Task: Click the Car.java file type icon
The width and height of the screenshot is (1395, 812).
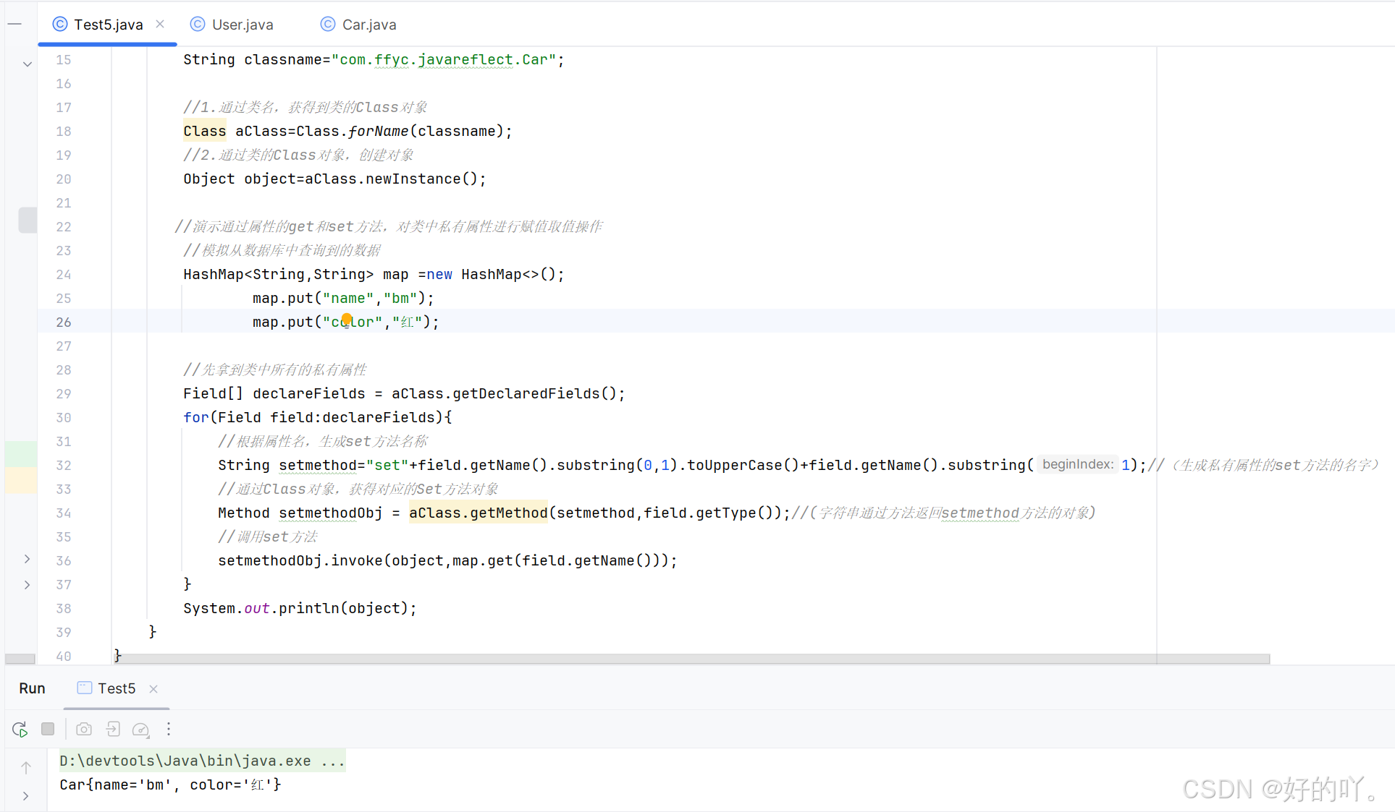Action: click(x=328, y=25)
